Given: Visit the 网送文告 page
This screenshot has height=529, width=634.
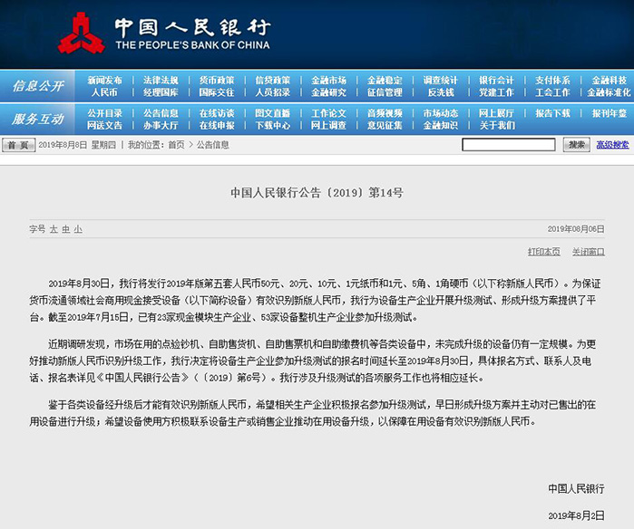Looking at the screenshot, I should pos(104,126).
